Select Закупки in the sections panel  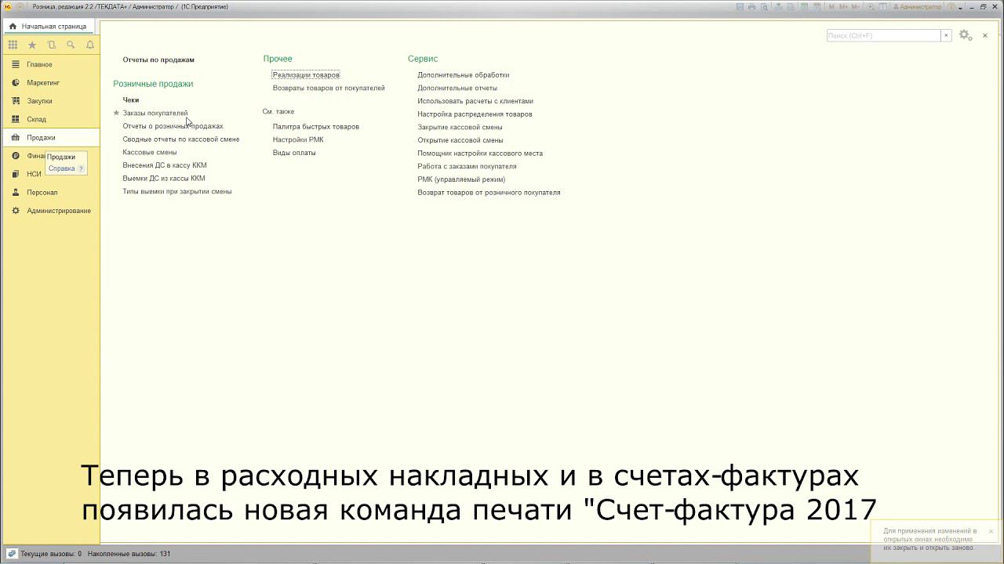tap(39, 101)
